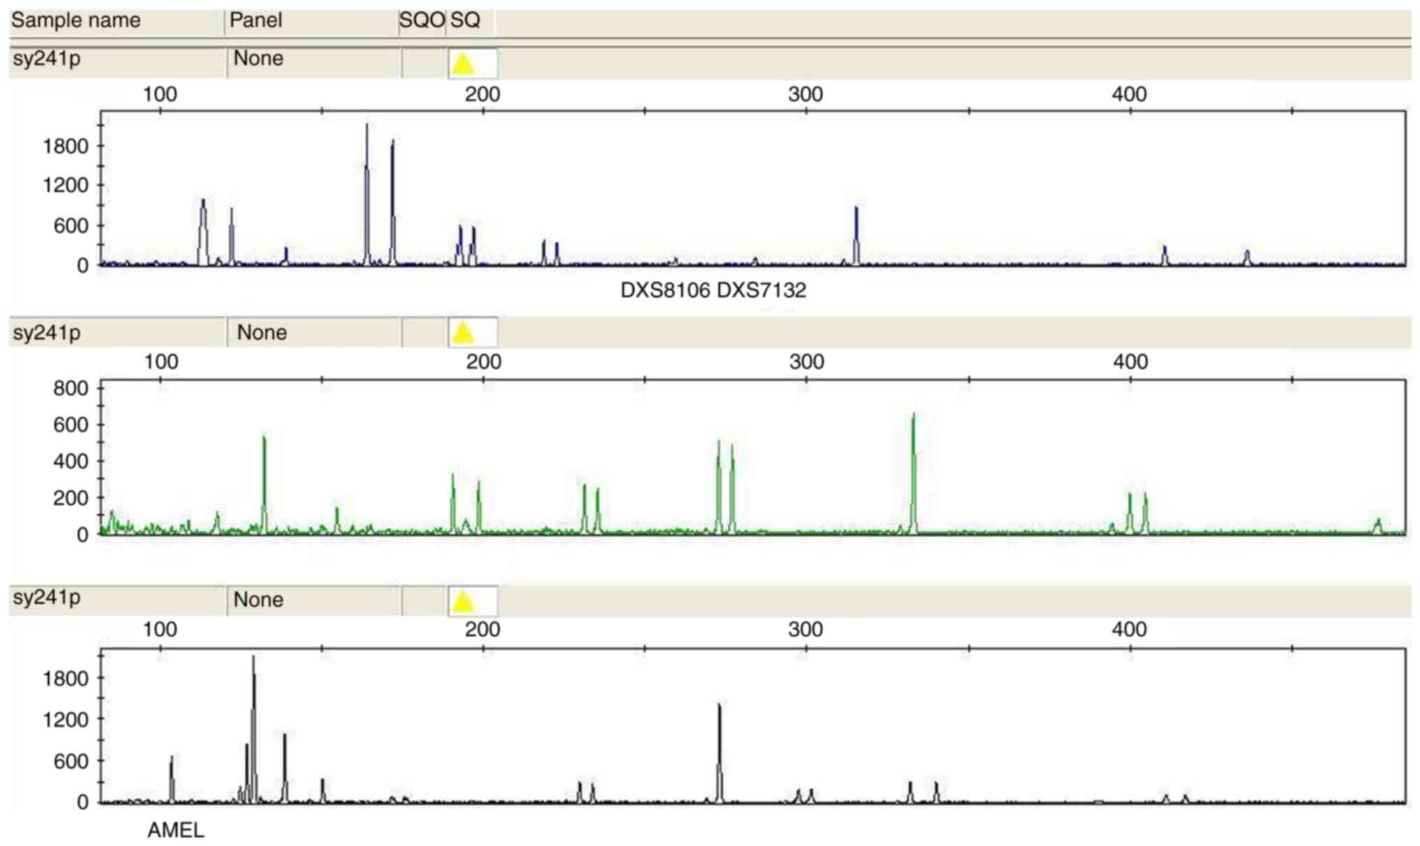The width and height of the screenshot is (1420, 846).
Task: Click the None panel cell in the second row
Action: pyautogui.click(x=261, y=333)
